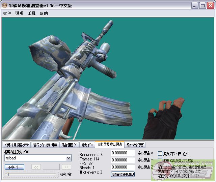Maximize the model viewer window
216x182 pixels.
(202, 6)
